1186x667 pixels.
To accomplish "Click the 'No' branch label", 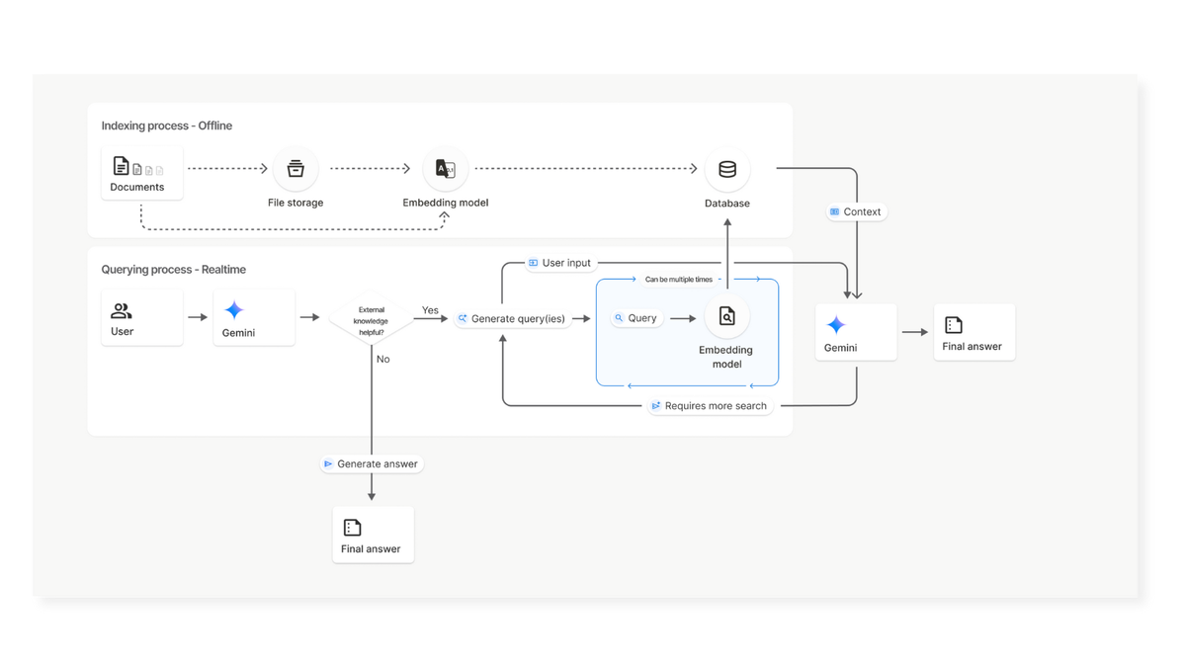I will point(383,360).
